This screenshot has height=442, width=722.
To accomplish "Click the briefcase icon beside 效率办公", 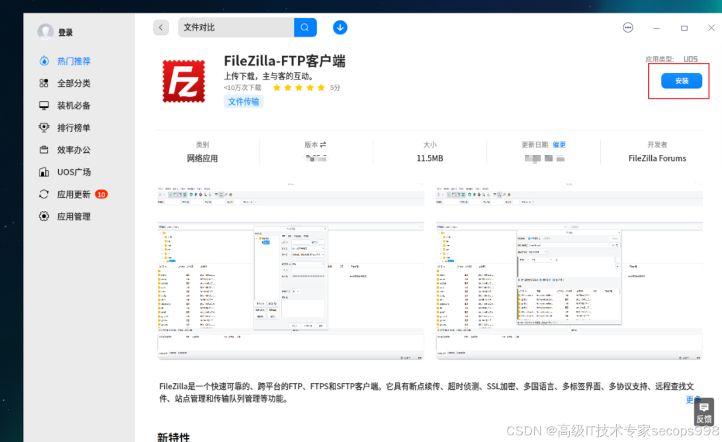I will [x=44, y=150].
